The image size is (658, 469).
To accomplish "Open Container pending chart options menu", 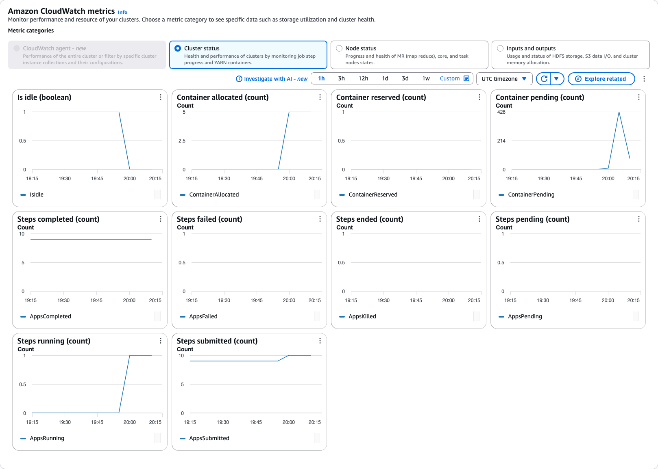I will pyautogui.click(x=639, y=97).
